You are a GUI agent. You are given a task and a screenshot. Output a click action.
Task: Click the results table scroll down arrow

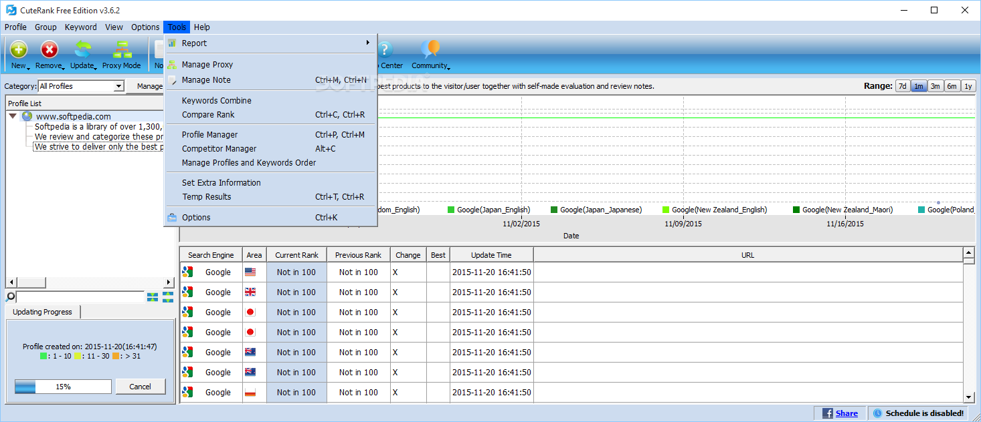(x=968, y=397)
